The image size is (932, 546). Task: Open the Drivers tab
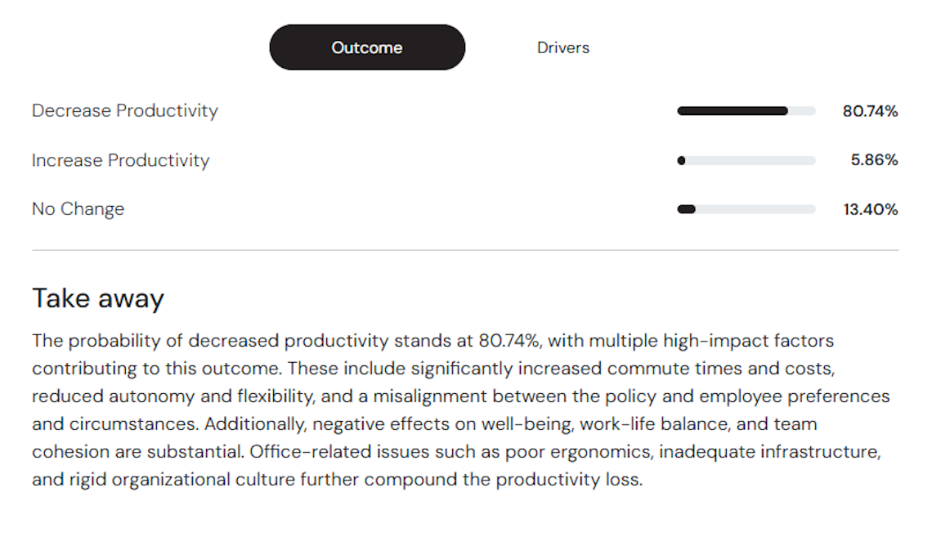click(562, 47)
